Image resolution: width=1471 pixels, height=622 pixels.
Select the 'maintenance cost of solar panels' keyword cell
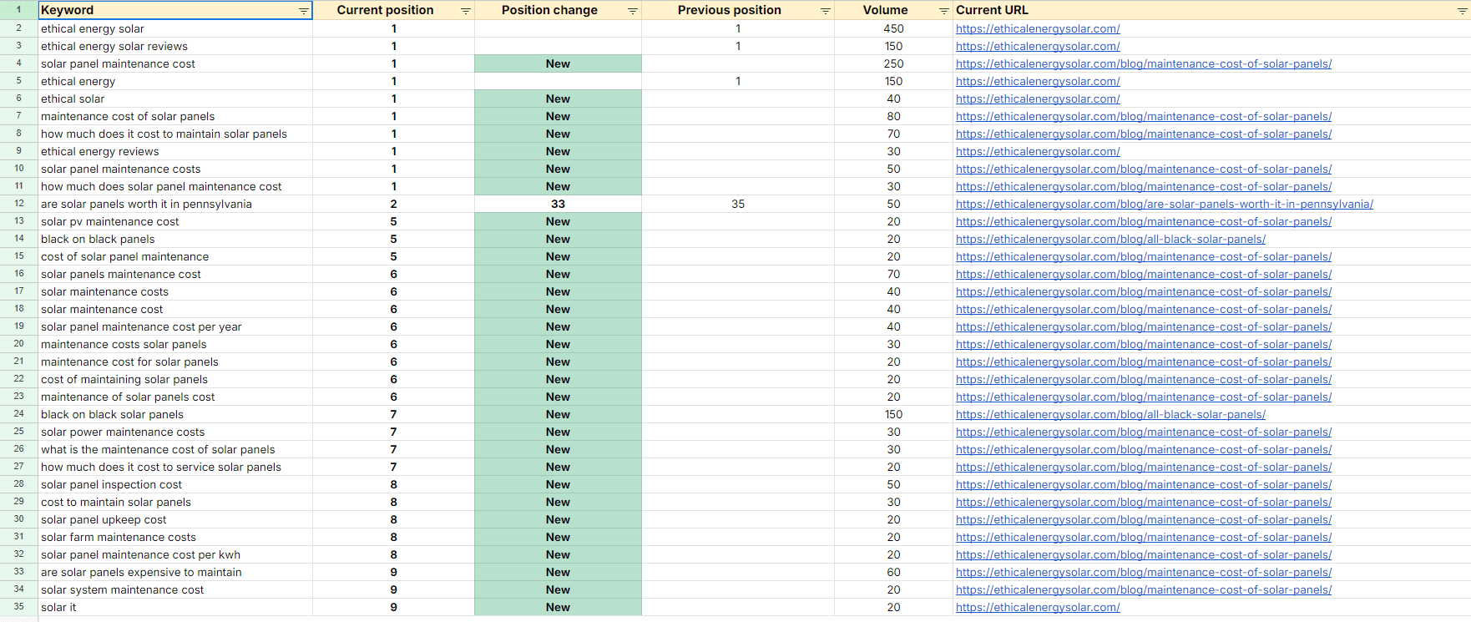175,116
